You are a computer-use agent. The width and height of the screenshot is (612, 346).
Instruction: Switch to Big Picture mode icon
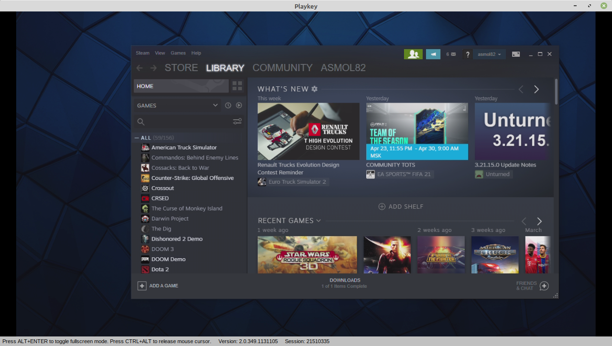click(x=516, y=54)
